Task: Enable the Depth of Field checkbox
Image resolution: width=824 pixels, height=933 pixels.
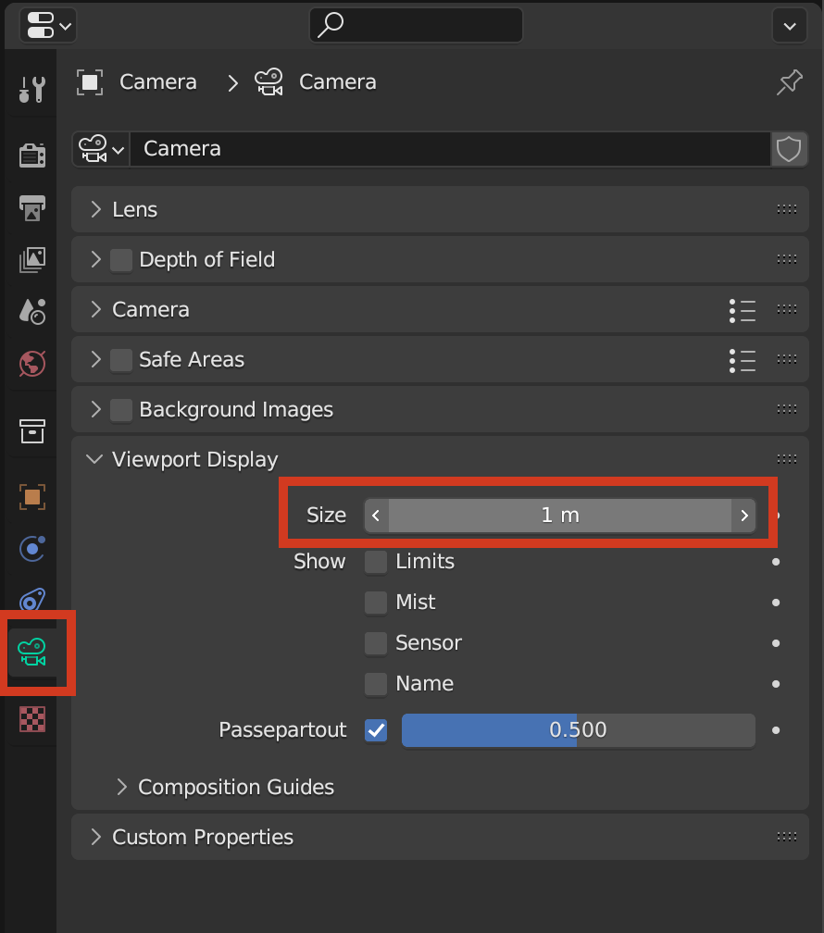Action: (120, 259)
